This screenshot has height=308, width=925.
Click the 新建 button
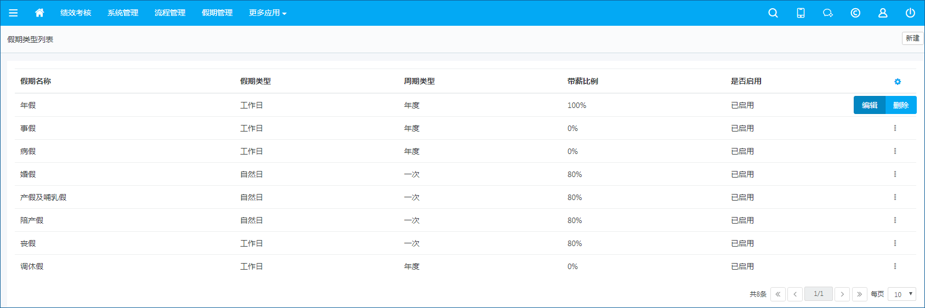(912, 38)
